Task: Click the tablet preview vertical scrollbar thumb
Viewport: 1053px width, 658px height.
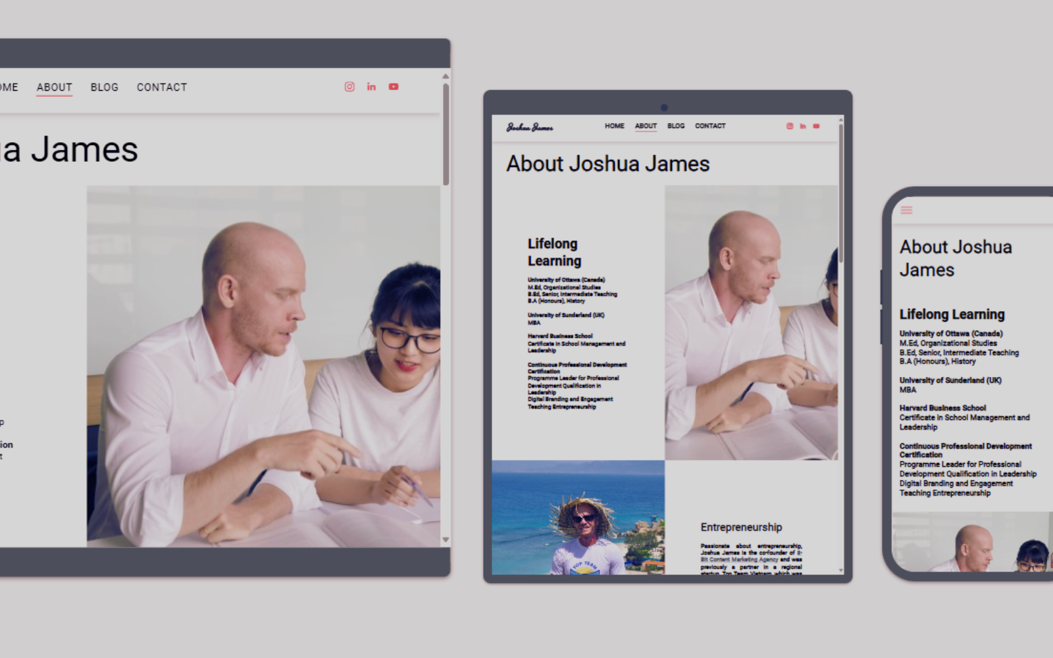Action: pyautogui.click(x=840, y=191)
